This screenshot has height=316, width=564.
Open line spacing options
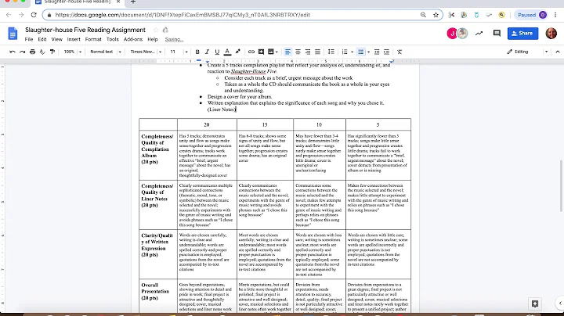331,52
